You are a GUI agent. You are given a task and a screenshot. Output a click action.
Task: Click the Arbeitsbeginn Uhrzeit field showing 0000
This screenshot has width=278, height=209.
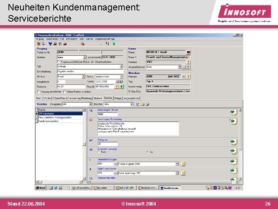pyautogui.click(x=107, y=114)
